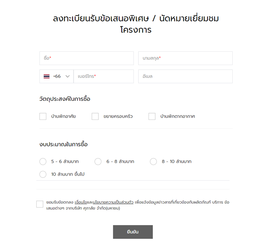Viewport: 267px width, 249px height.
Task: Click the เบอร์โทร phone number field
Action: tap(104, 76)
